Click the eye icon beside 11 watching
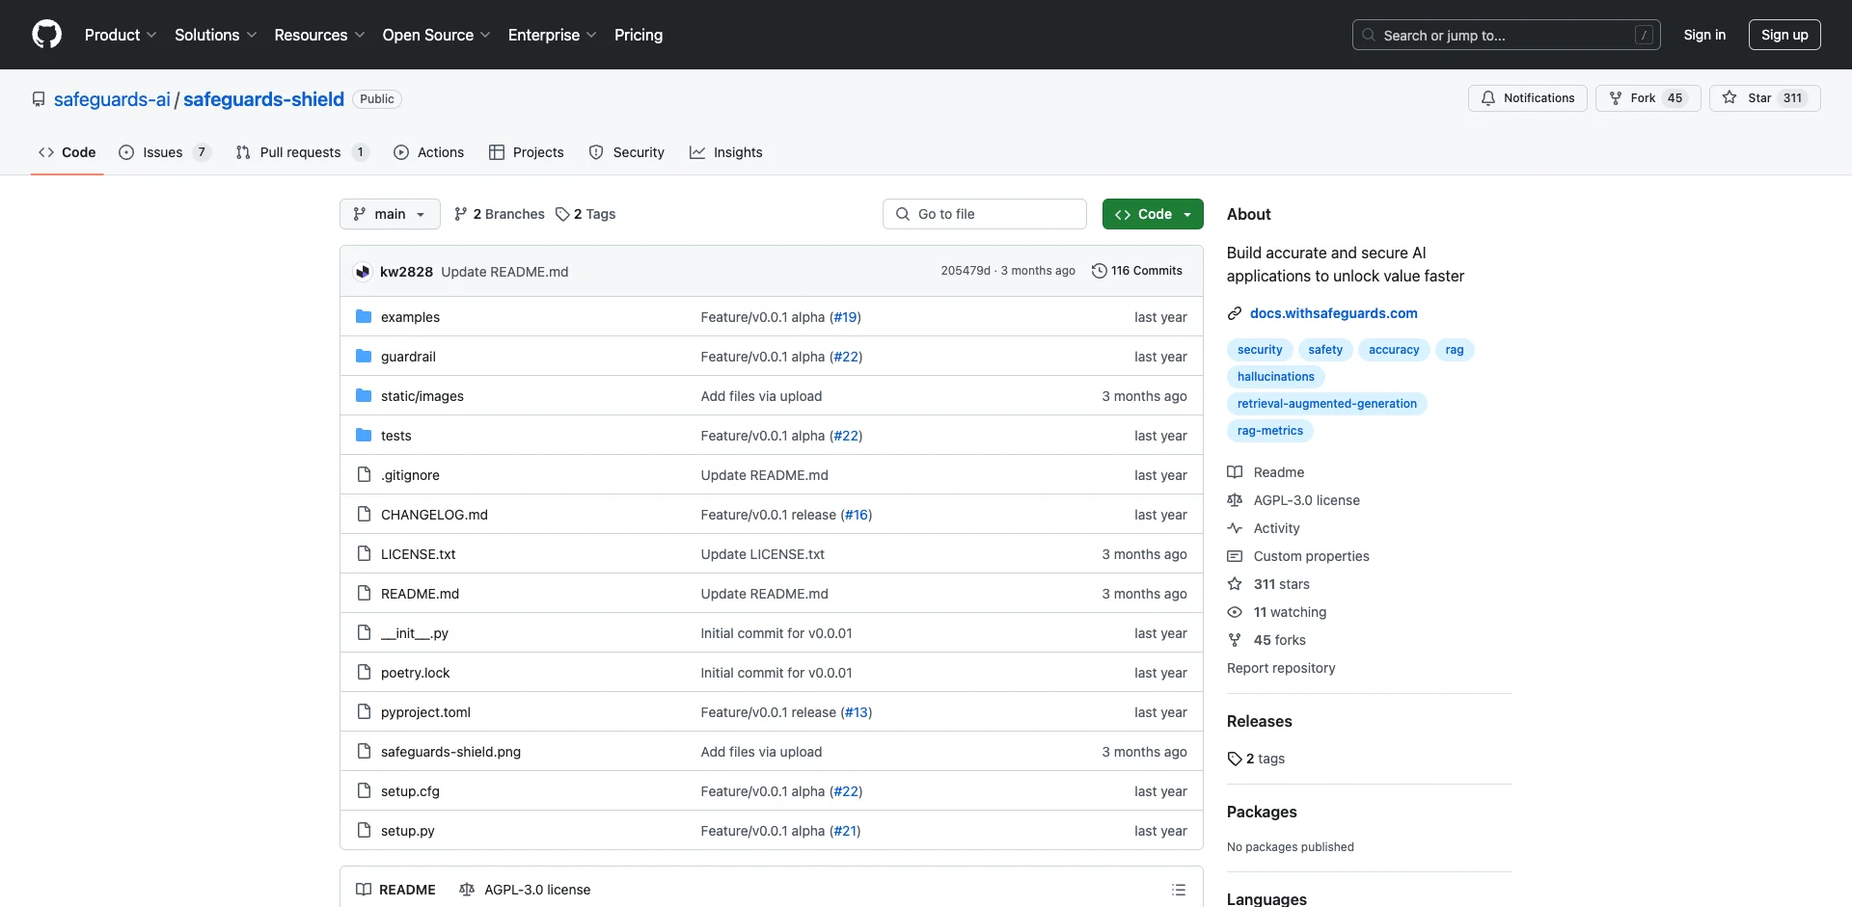 1235,612
